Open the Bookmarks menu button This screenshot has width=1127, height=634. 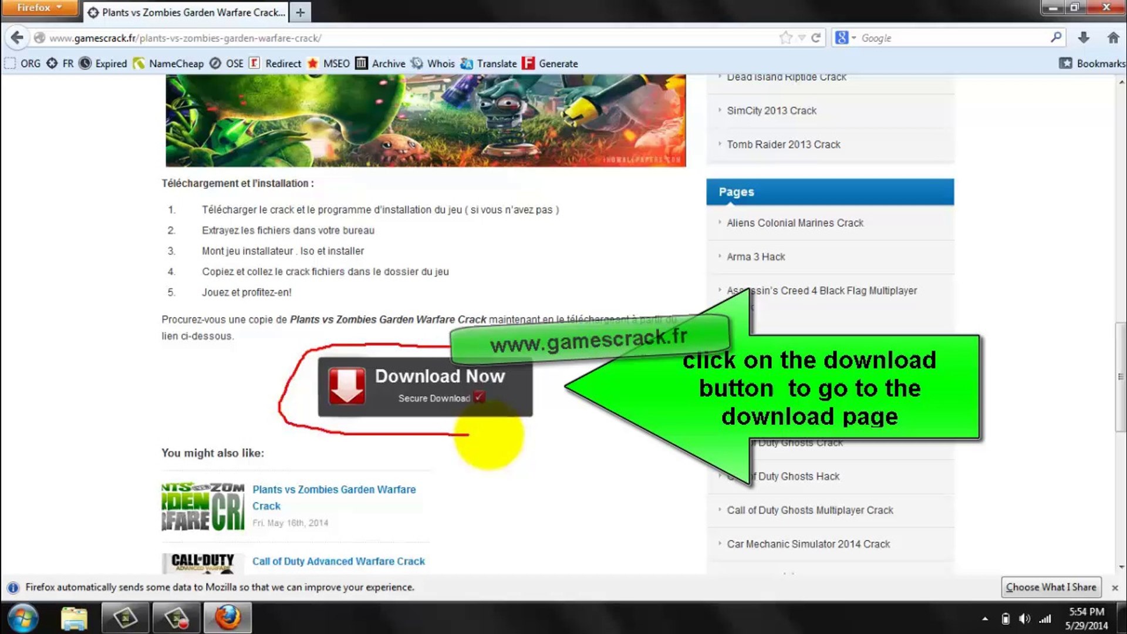(1092, 63)
